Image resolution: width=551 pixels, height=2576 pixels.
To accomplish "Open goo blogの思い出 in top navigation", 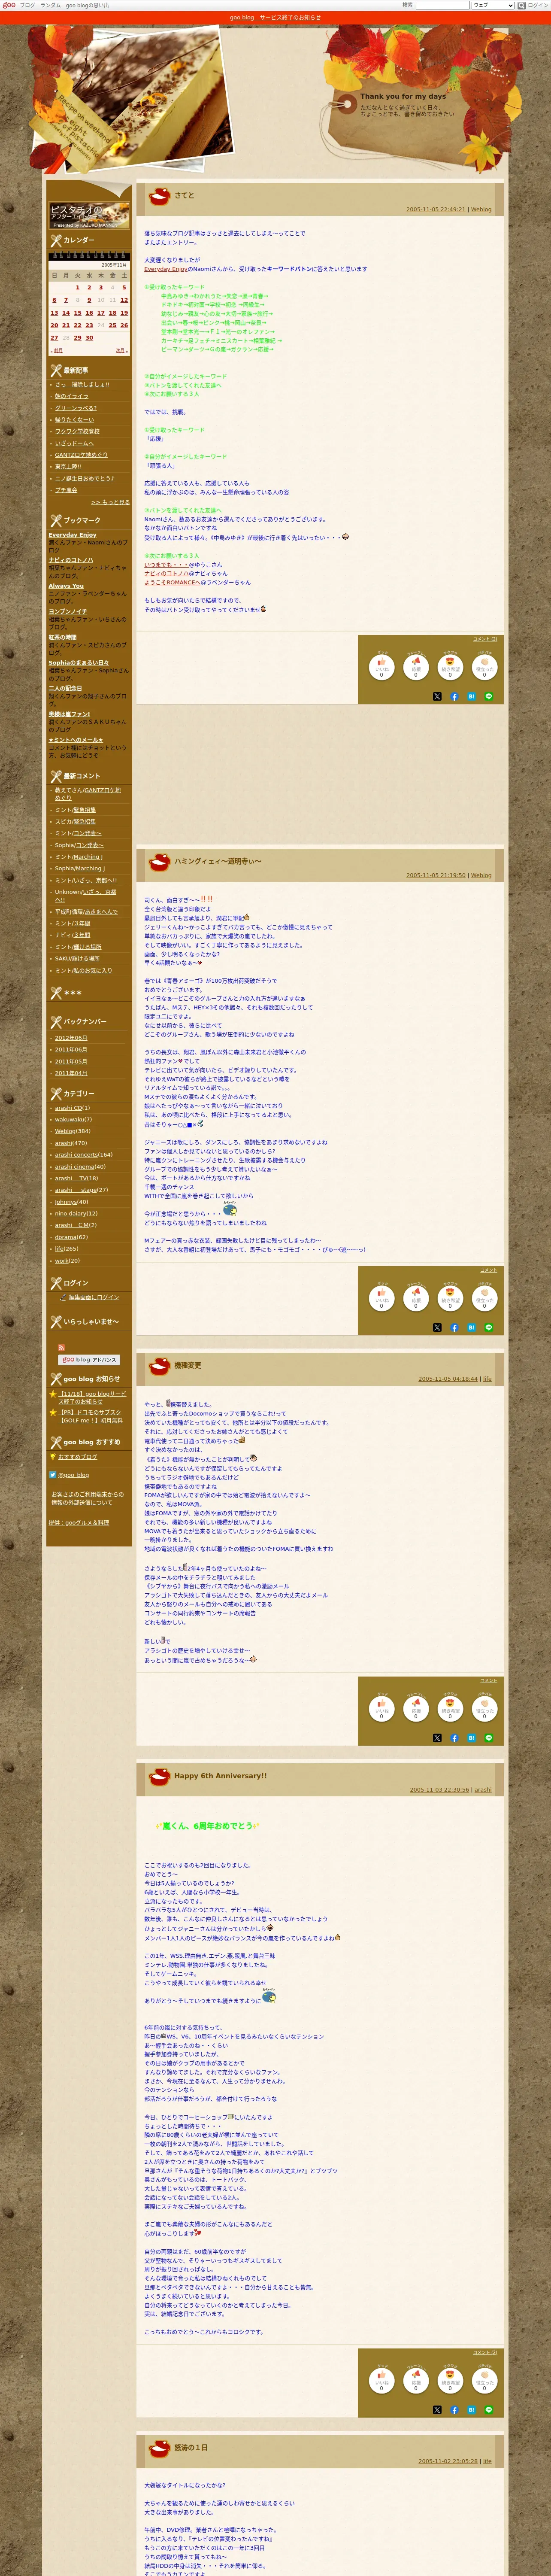I will (88, 5).
